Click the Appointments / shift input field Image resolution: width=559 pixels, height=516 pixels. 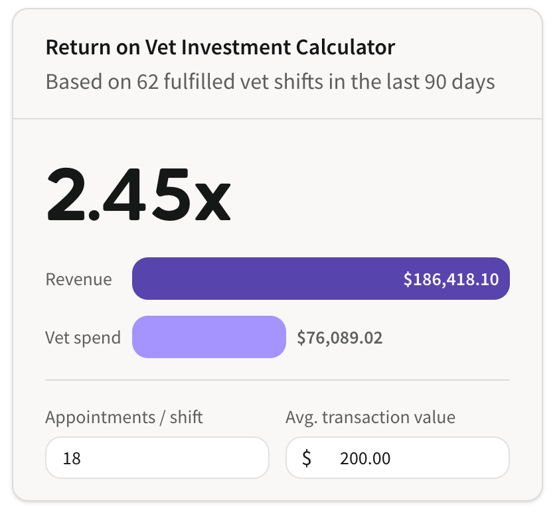tap(157, 458)
